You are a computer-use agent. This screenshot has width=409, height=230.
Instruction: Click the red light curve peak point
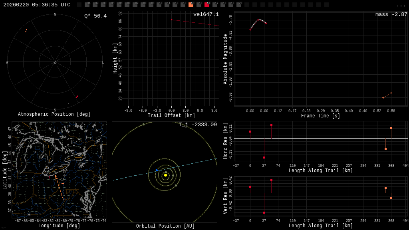tap(258, 20)
